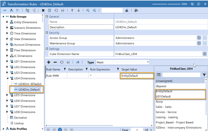Click the multi-binoculars find-all icon in toolbar
Image resolution: width=208 pixels, height=131 pixels.
[x=136, y=10]
